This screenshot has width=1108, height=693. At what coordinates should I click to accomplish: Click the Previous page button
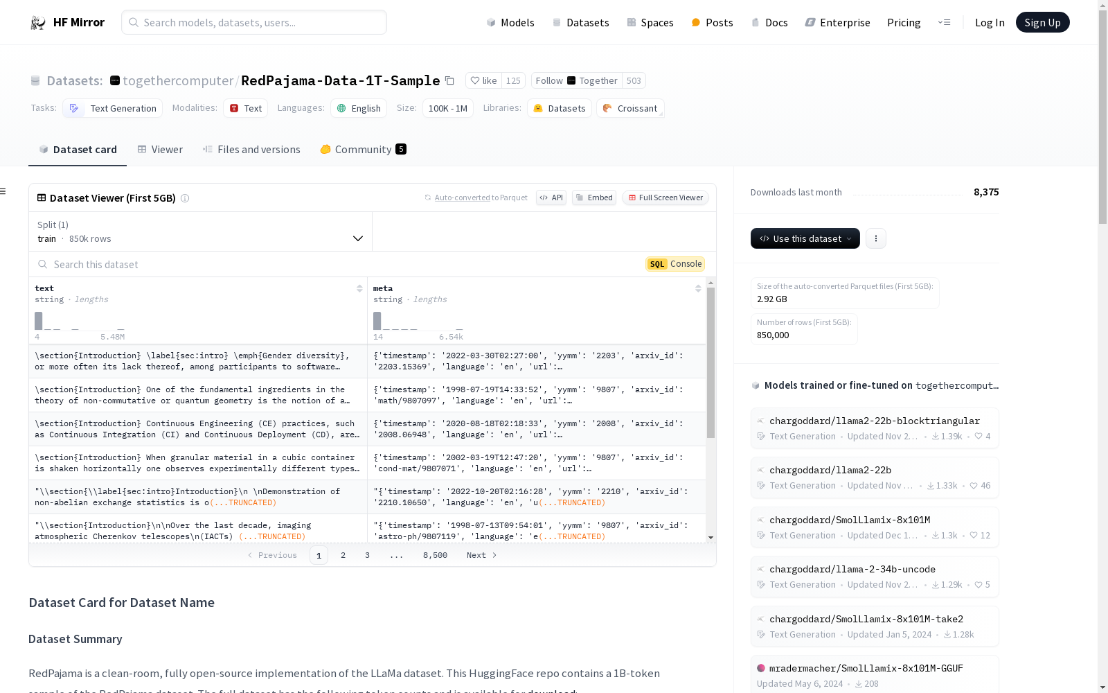coord(272,555)
